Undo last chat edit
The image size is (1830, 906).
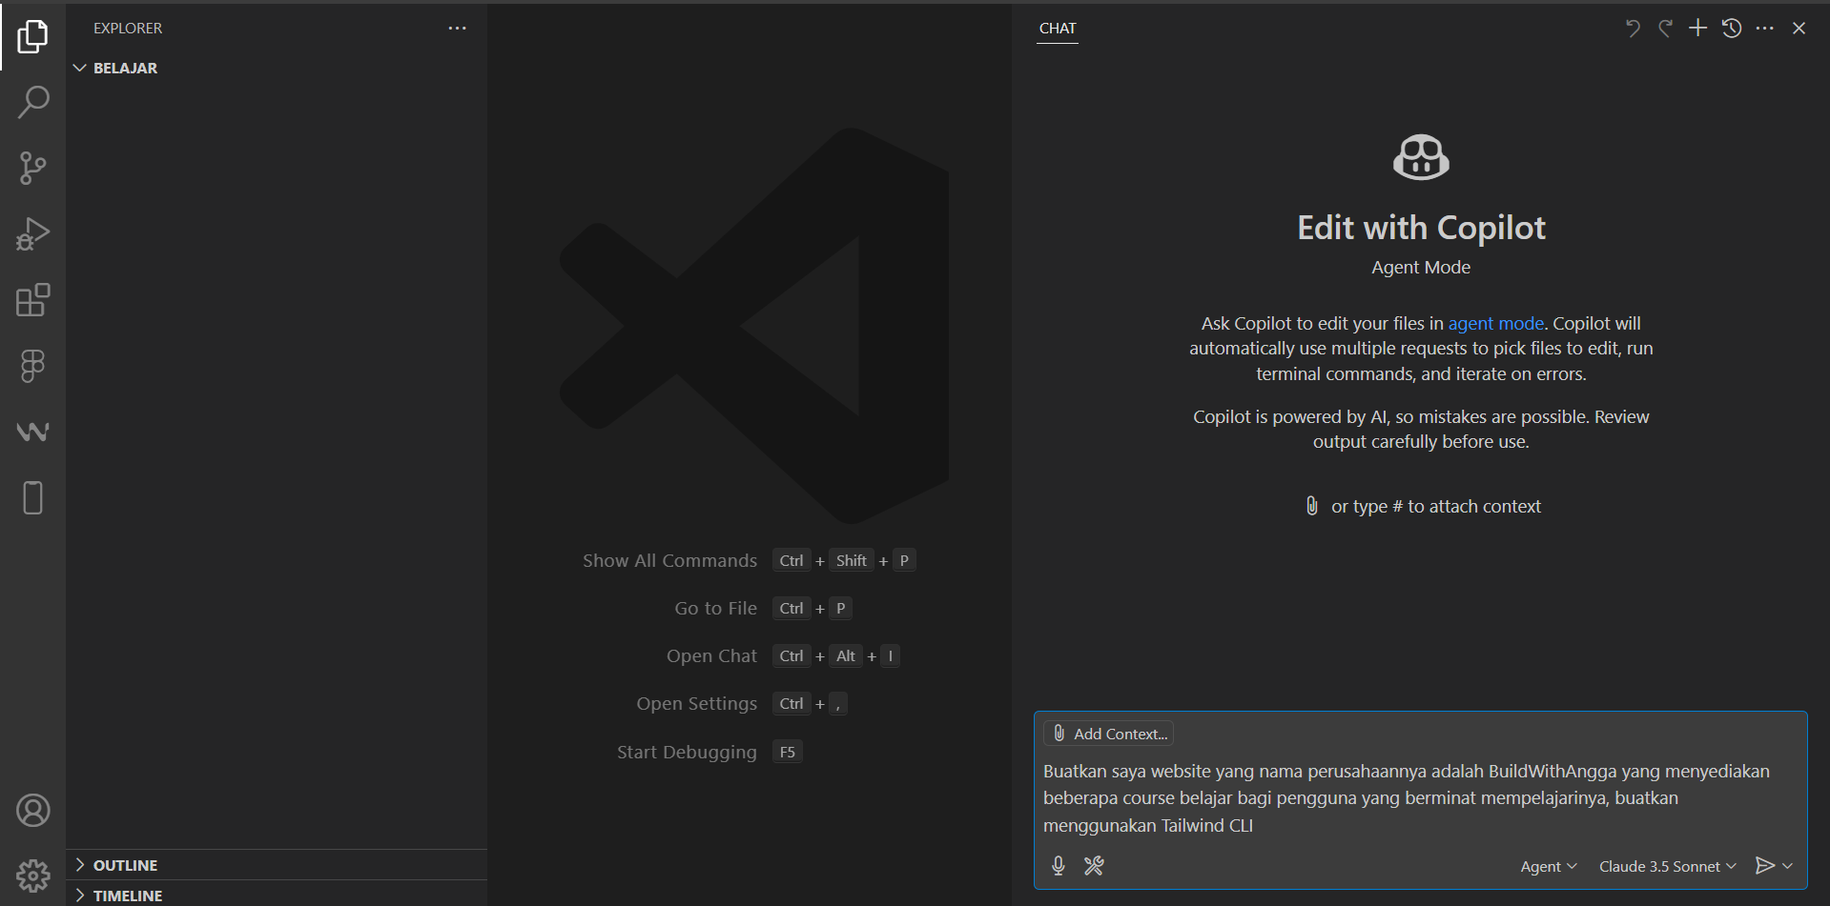pyautogui.click(x=1633, y=29)
